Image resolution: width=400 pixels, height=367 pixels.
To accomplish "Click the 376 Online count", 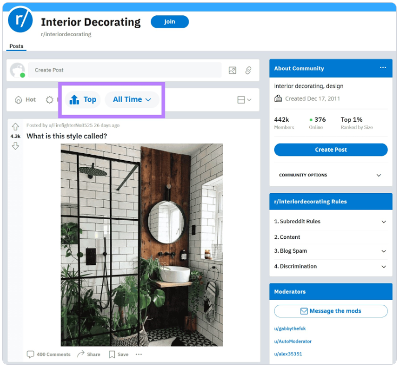I will coord(317,123).
